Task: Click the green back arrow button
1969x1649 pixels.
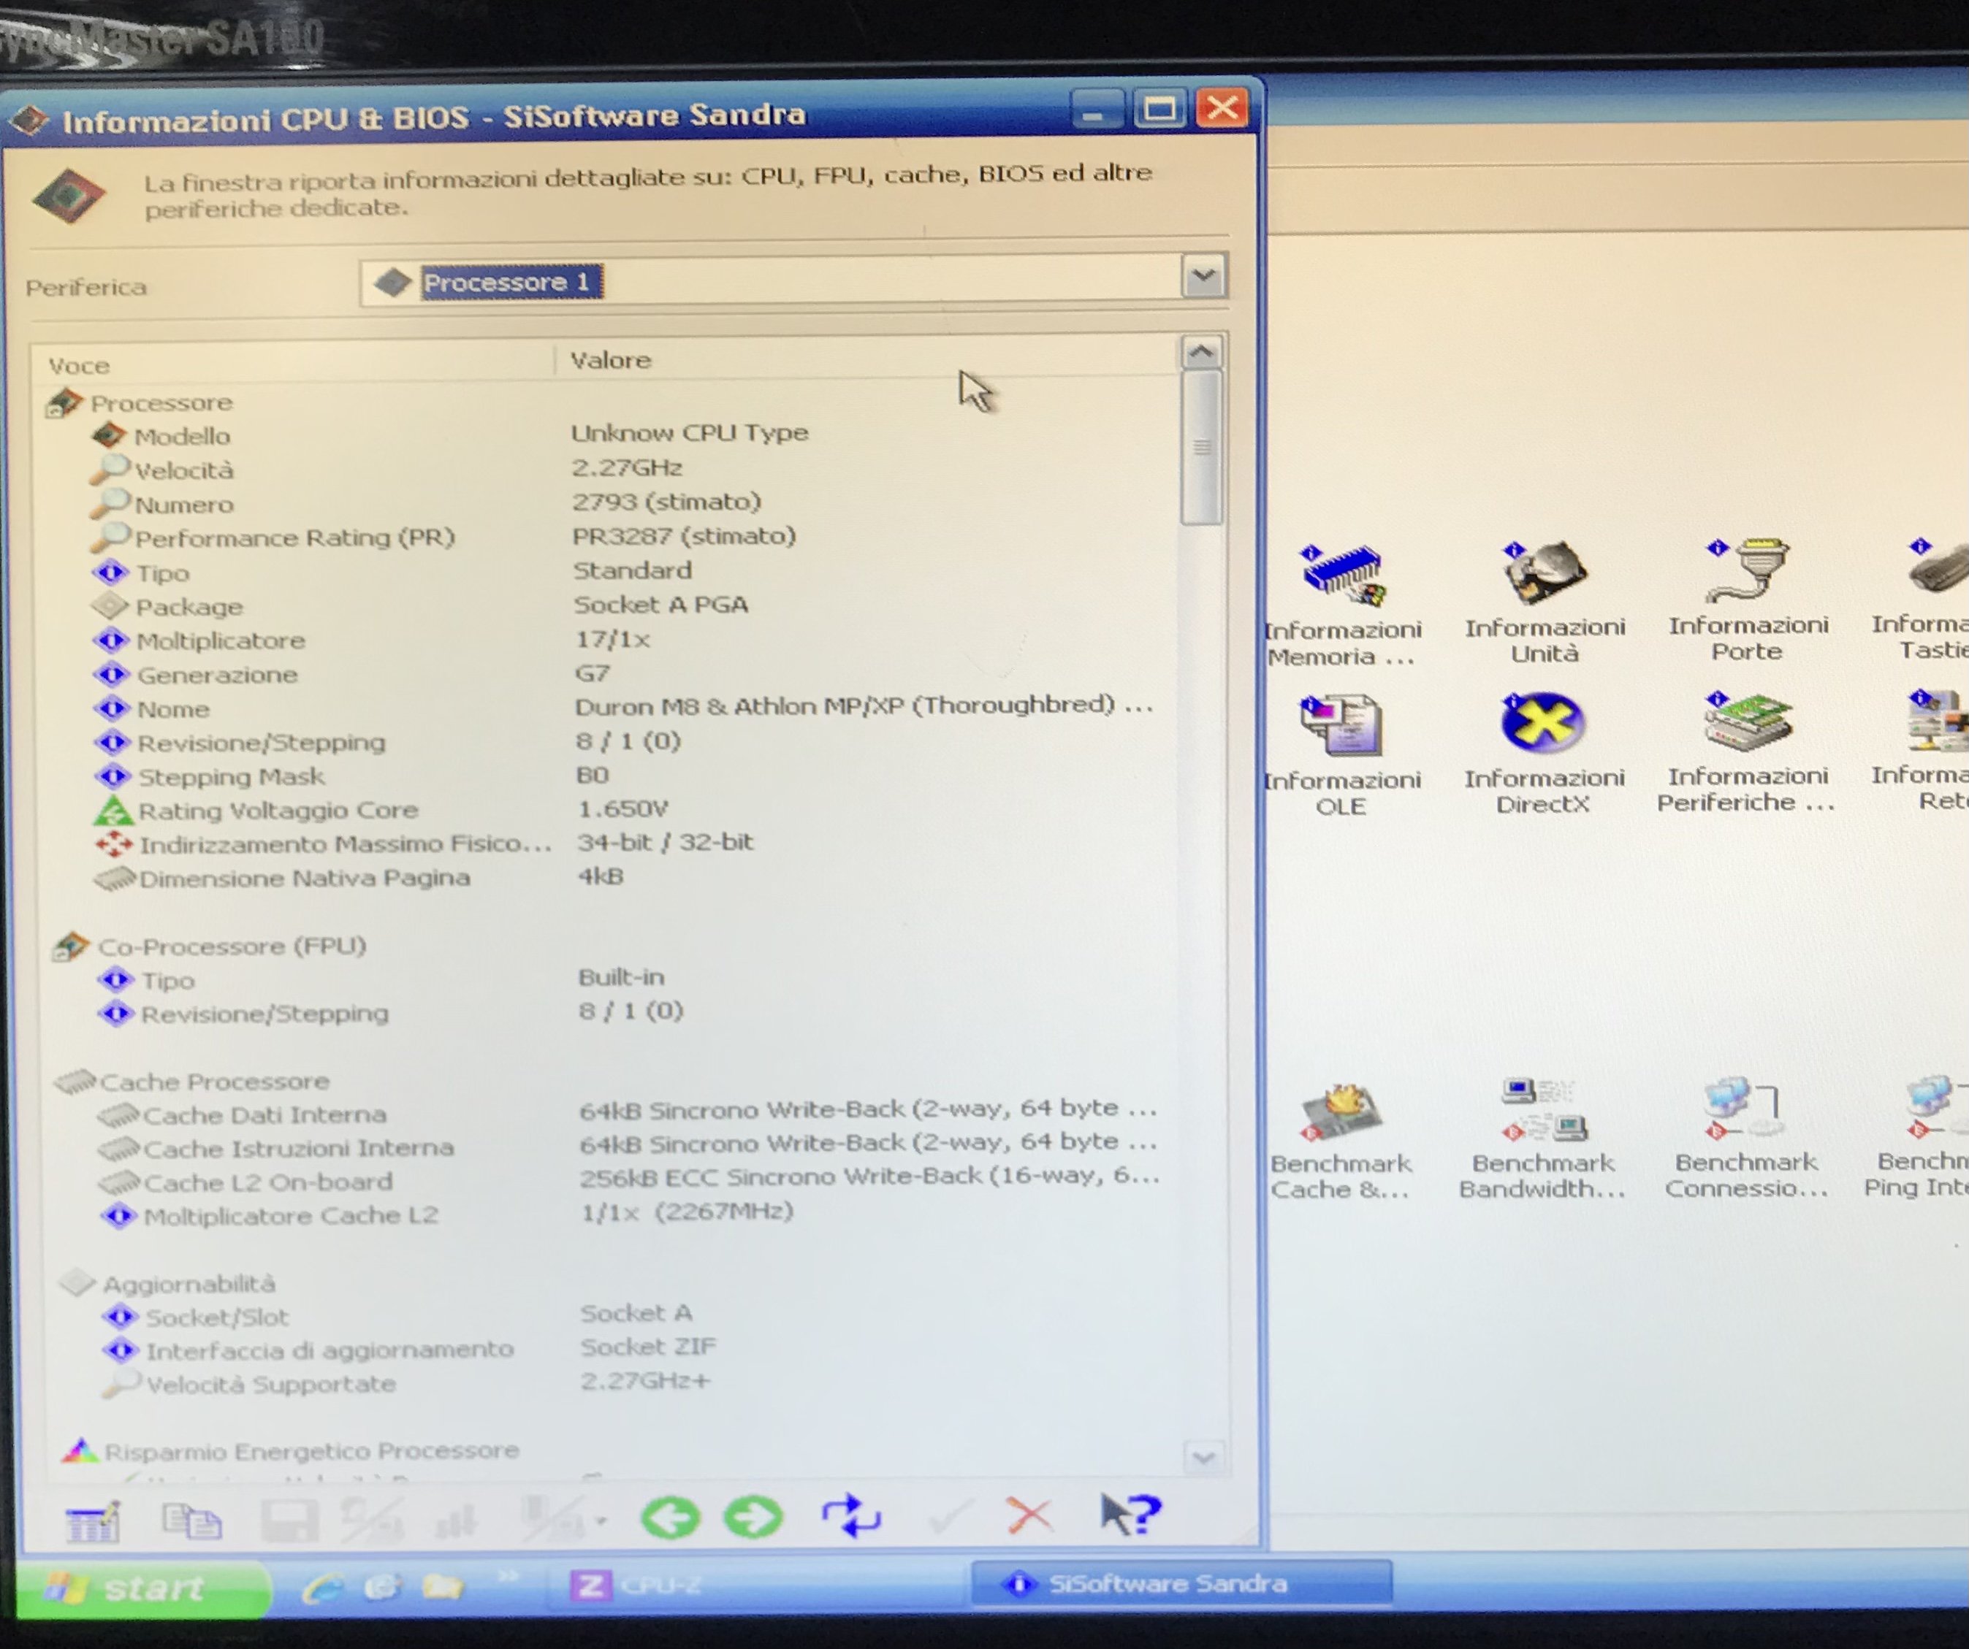Action: point(669,1517)
